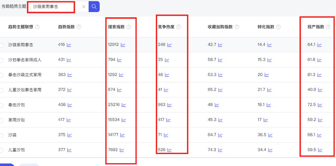Screen dimensions: 336x166
Task: Clear the search field with X icon
Action: click(x=84, y=7)
